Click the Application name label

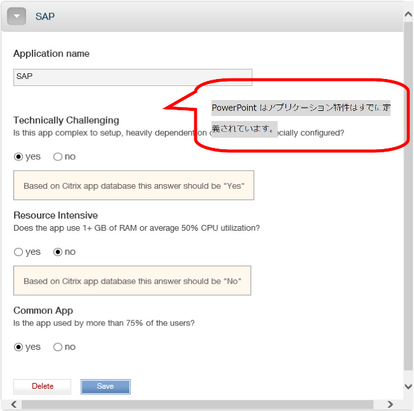click(52, 54)
